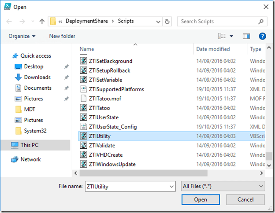Click the vertical scrollbar down arrow
The height and width of the screenshot is (213, 275).
(269, 165)
